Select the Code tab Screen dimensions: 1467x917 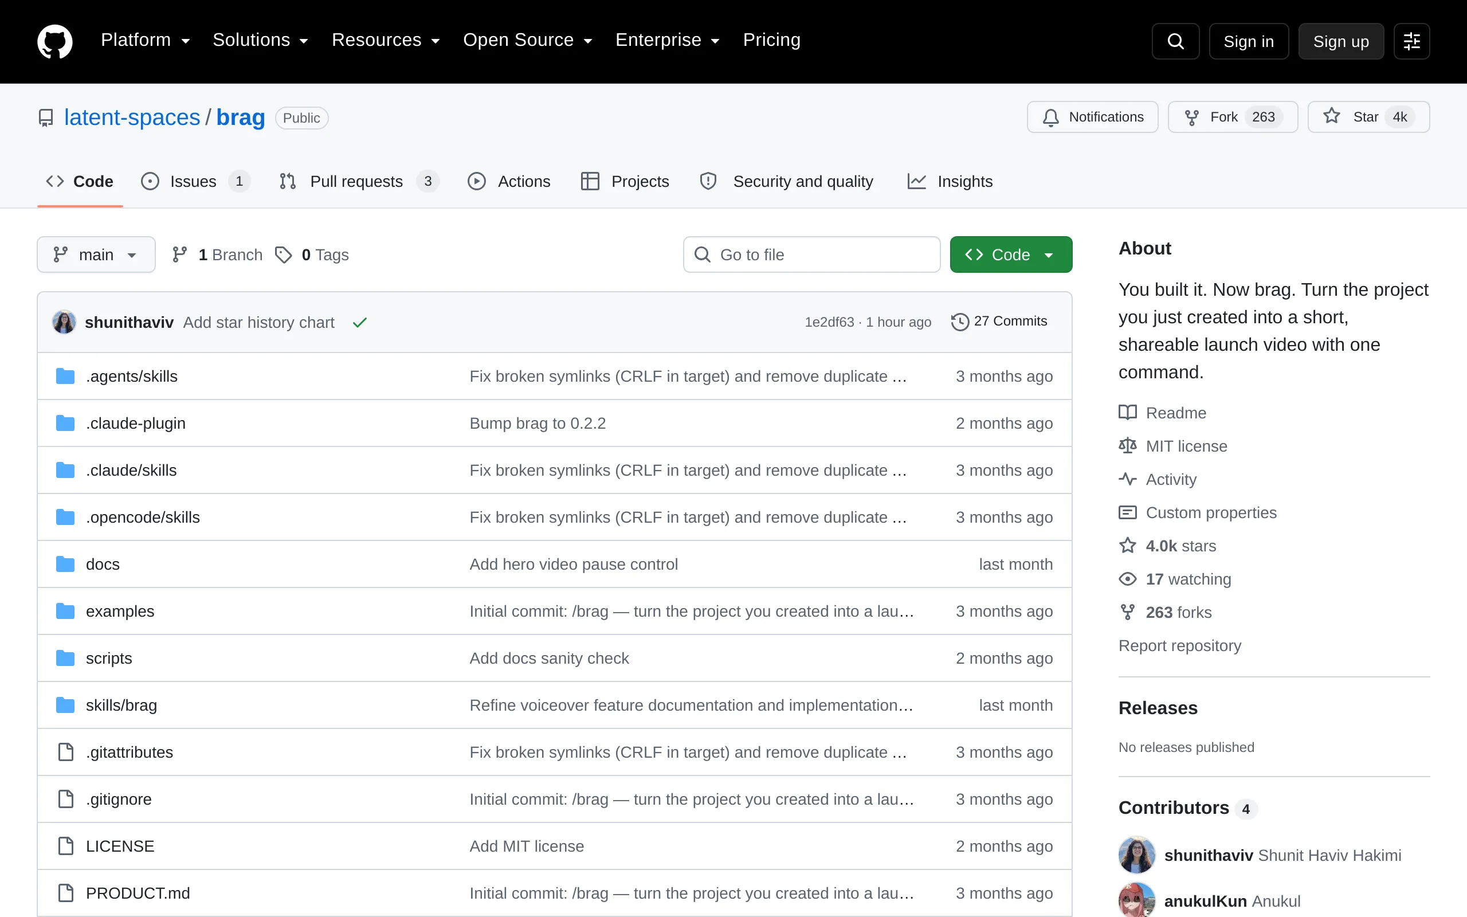tap(80, 181)
